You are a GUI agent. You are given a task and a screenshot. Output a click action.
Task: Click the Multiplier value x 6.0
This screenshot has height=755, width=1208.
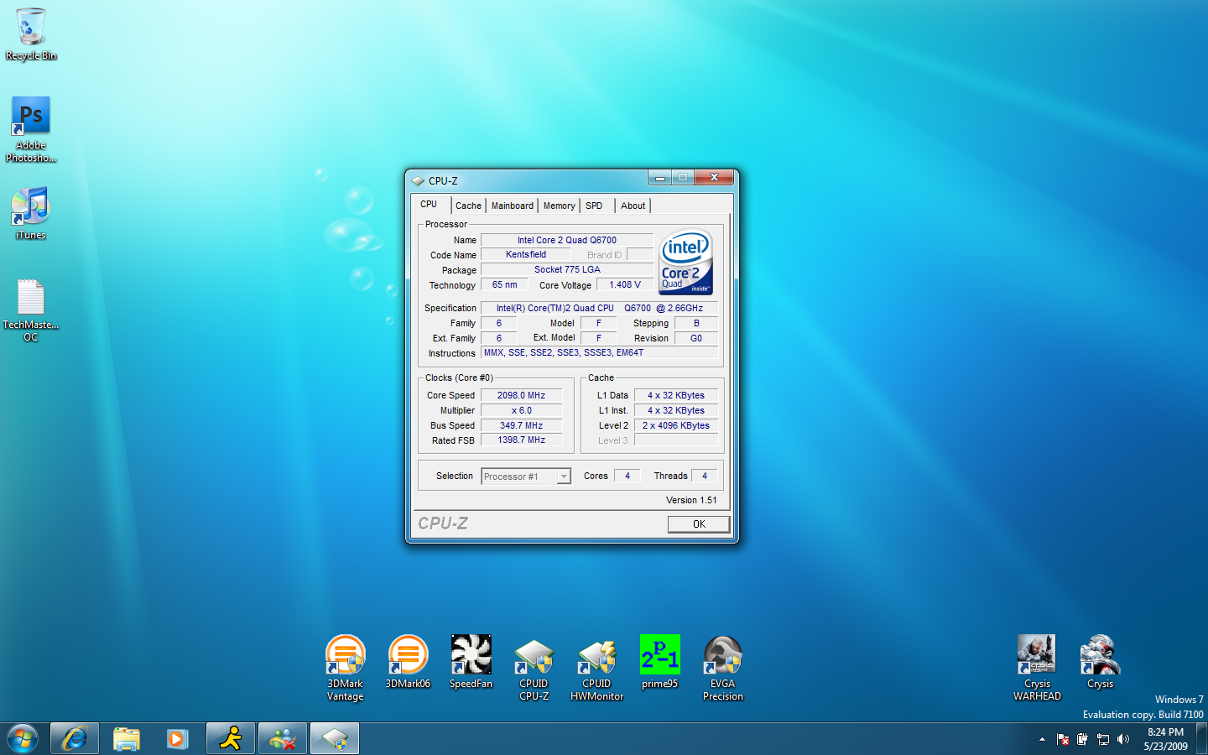(521, 410)
